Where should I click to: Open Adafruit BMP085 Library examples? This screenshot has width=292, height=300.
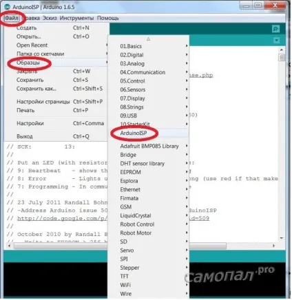pyautogui.click(x=149, y=146)
